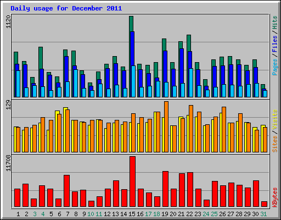Click day label 22 on the x-axis

(189, 214)
